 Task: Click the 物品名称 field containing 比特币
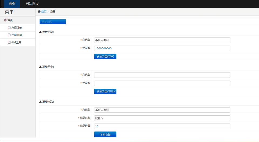162,118
